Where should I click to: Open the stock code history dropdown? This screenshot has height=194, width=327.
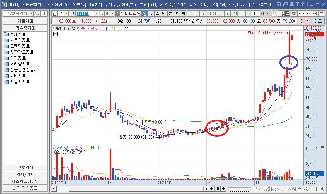(96, 13)
